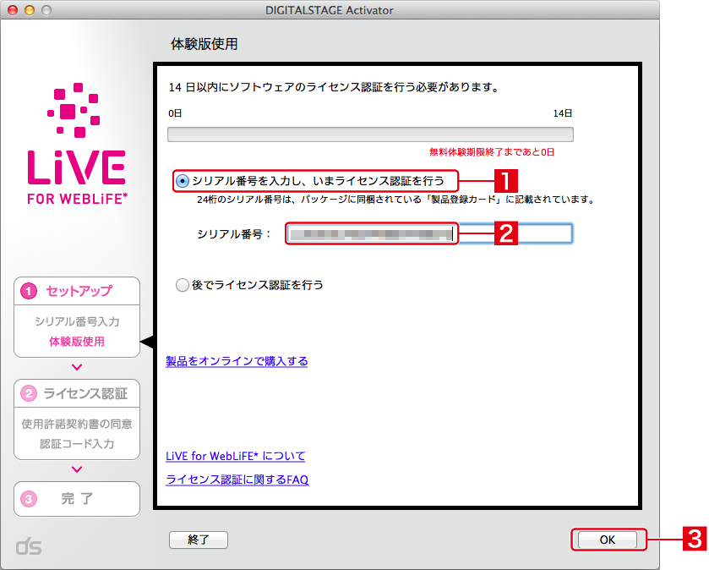Click step 1 セットアップ number icon
709x570 pixels.
click(29, 291)
